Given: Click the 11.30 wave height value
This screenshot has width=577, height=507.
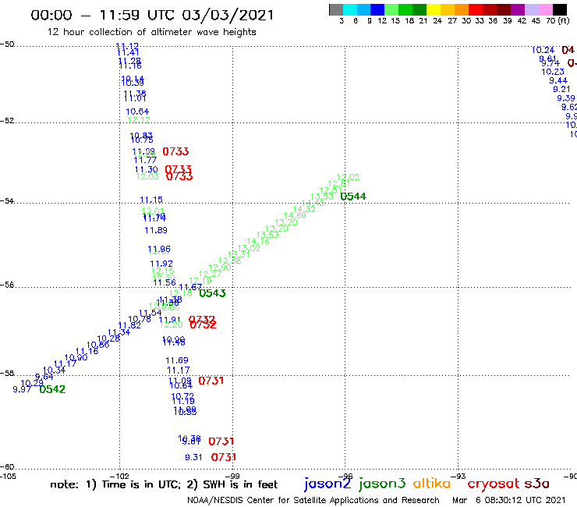Looking at the screenshot, I should 147,170.
